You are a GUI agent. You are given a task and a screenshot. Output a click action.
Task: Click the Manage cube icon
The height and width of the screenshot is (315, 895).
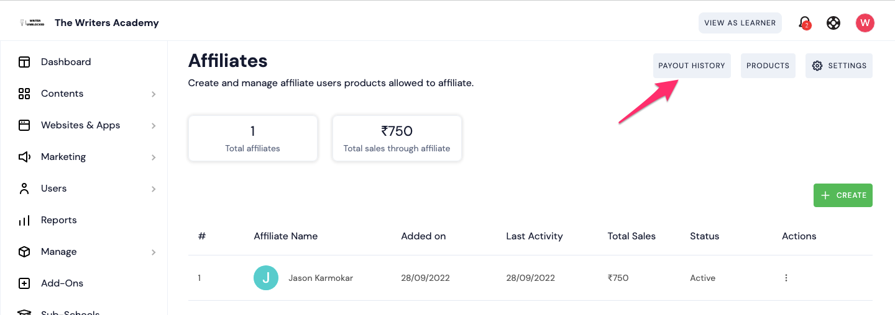[x=24, y=252]
